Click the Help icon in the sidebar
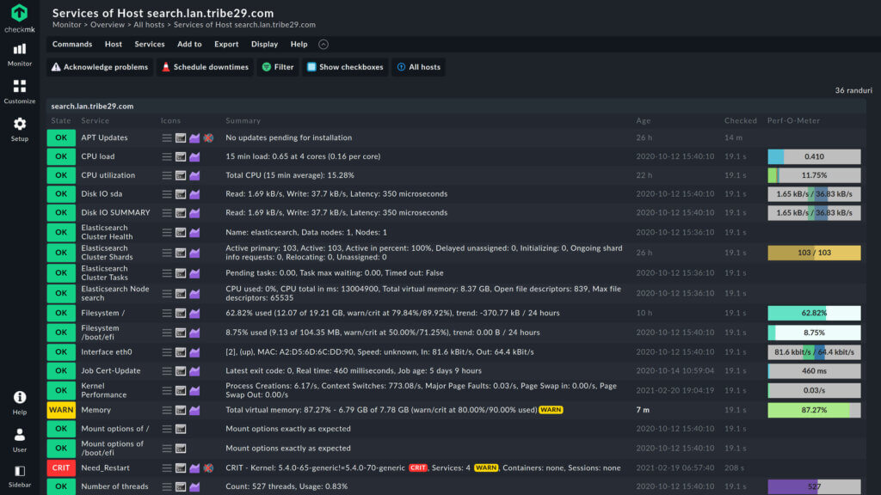 pos(19,398)
